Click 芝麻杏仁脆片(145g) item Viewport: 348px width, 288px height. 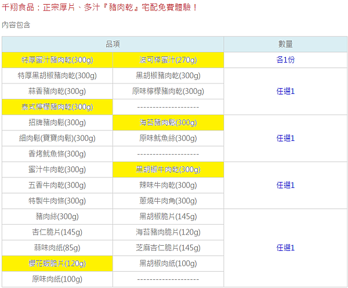168,248
